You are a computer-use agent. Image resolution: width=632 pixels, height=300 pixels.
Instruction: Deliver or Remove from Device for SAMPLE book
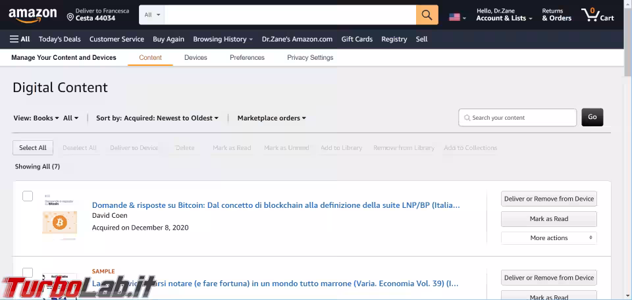548,278
